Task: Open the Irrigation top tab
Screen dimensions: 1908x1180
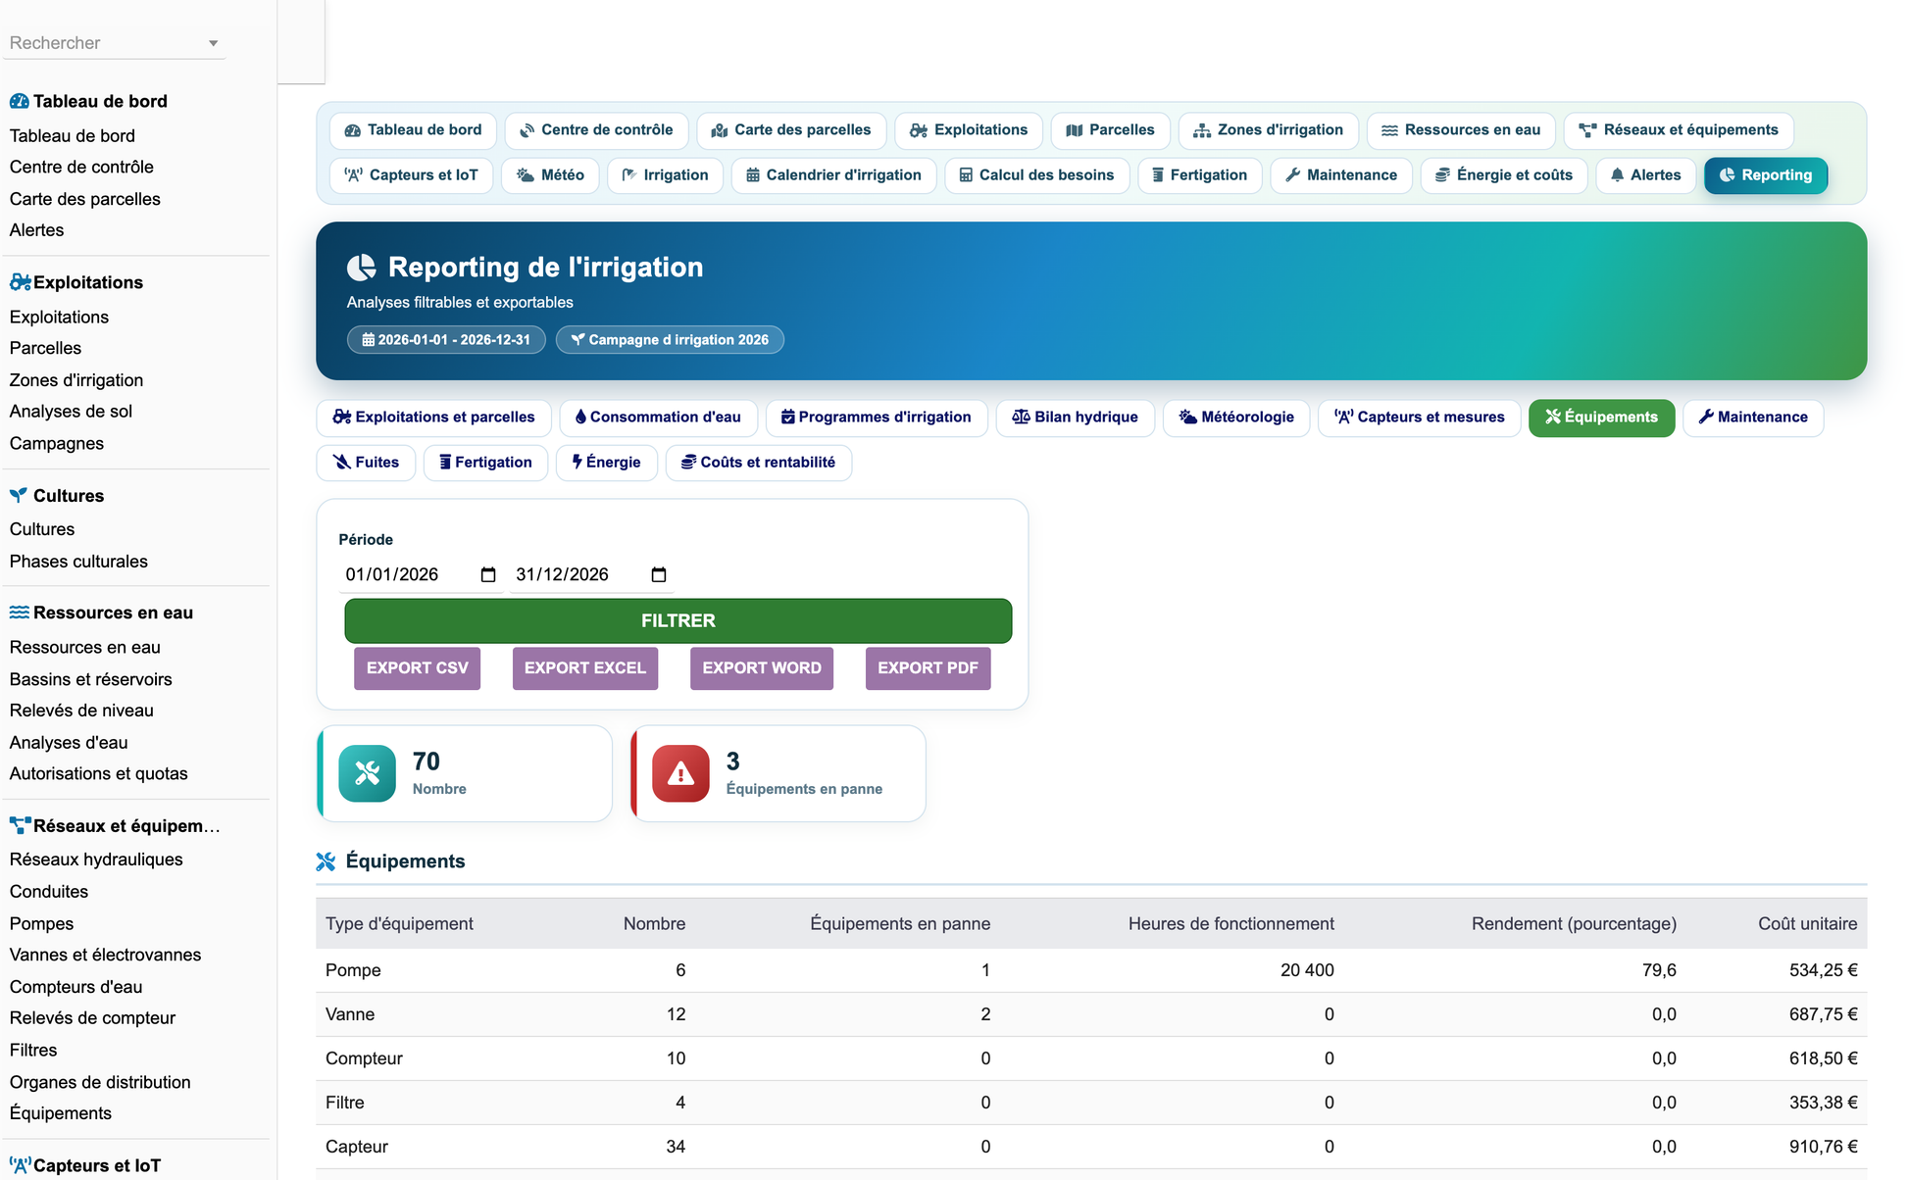Action: pos(666,175)
